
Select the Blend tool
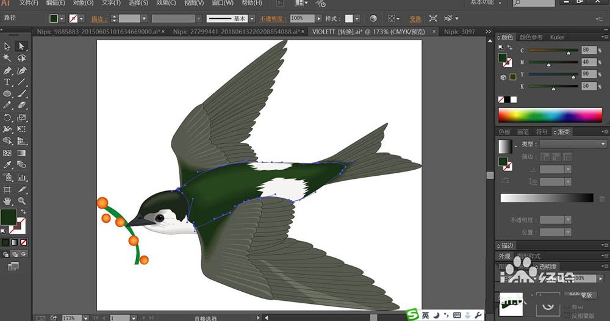(21, 165)
